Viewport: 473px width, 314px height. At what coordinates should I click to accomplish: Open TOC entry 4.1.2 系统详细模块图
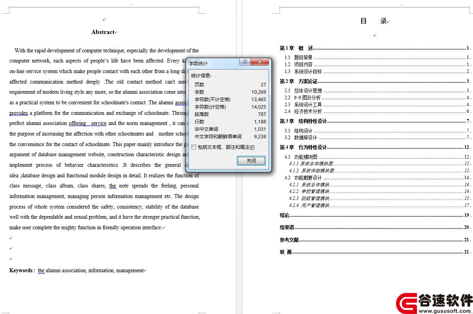[379, 171]
